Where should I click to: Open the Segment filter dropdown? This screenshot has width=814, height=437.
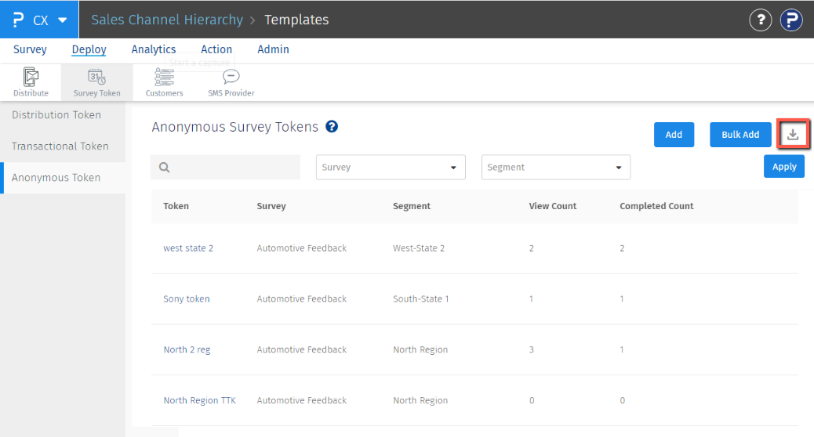(555, 167)
